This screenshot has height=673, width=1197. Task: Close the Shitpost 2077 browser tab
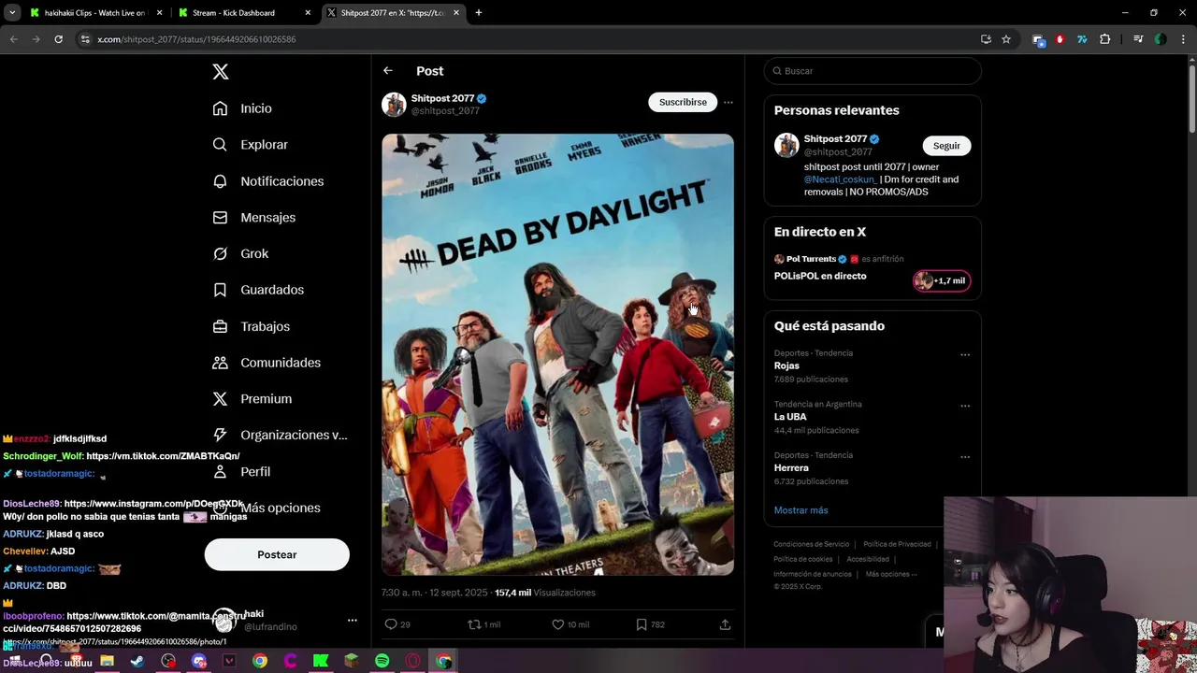456,13
